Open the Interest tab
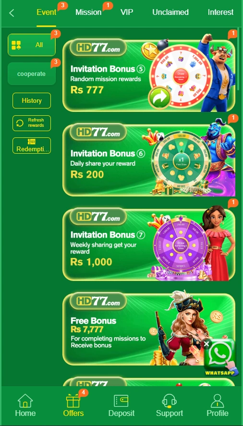 [x=220, y=12]
